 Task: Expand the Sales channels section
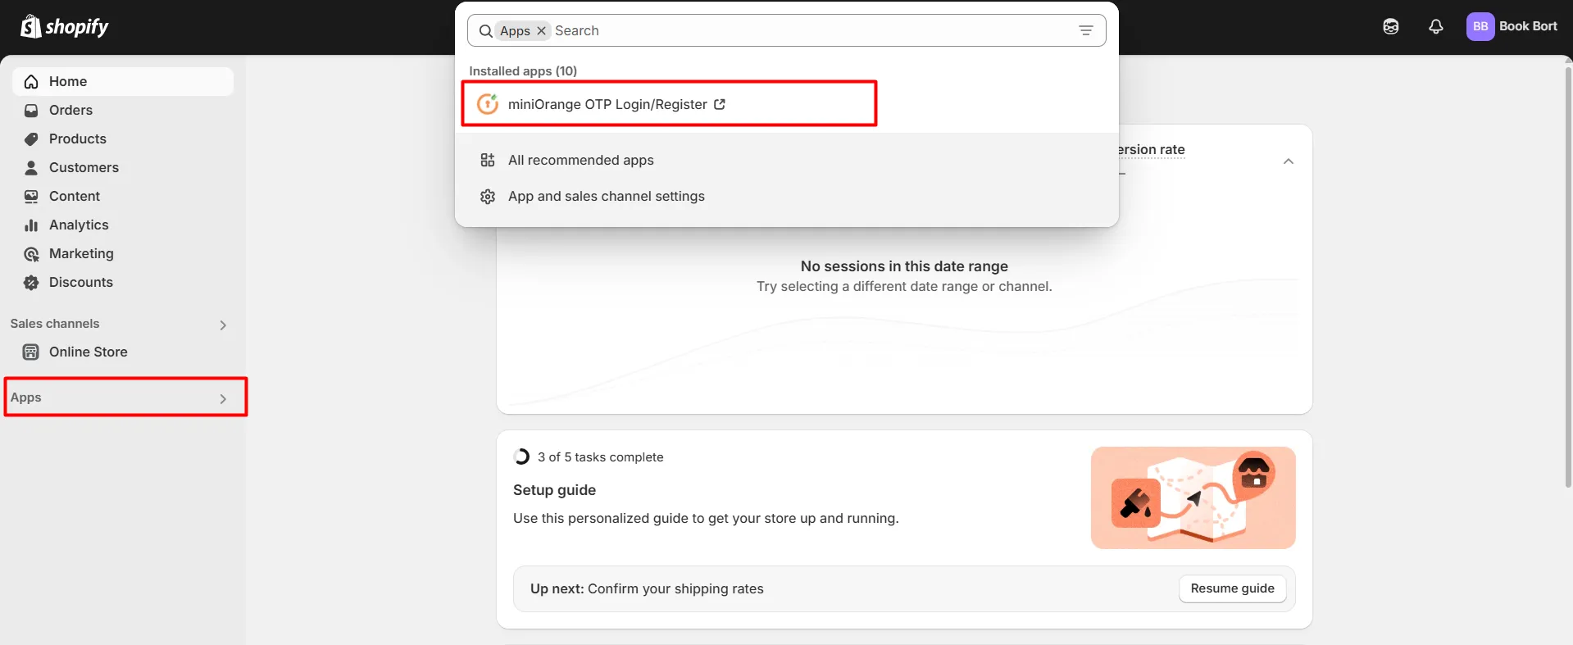point(223,325)
